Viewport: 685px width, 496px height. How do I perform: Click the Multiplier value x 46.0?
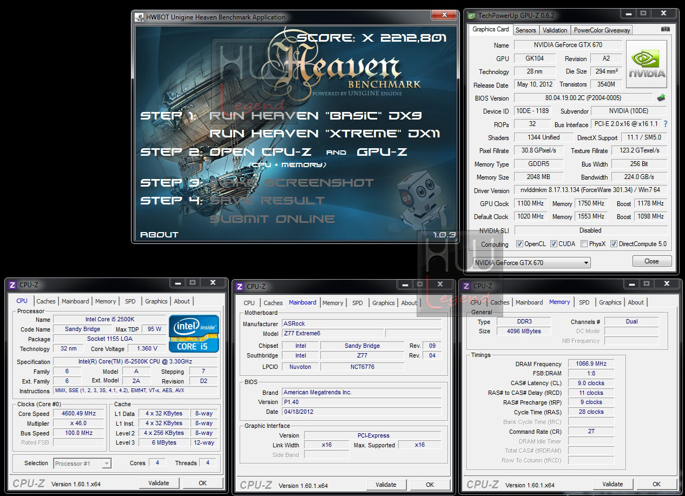click(78, 424)
